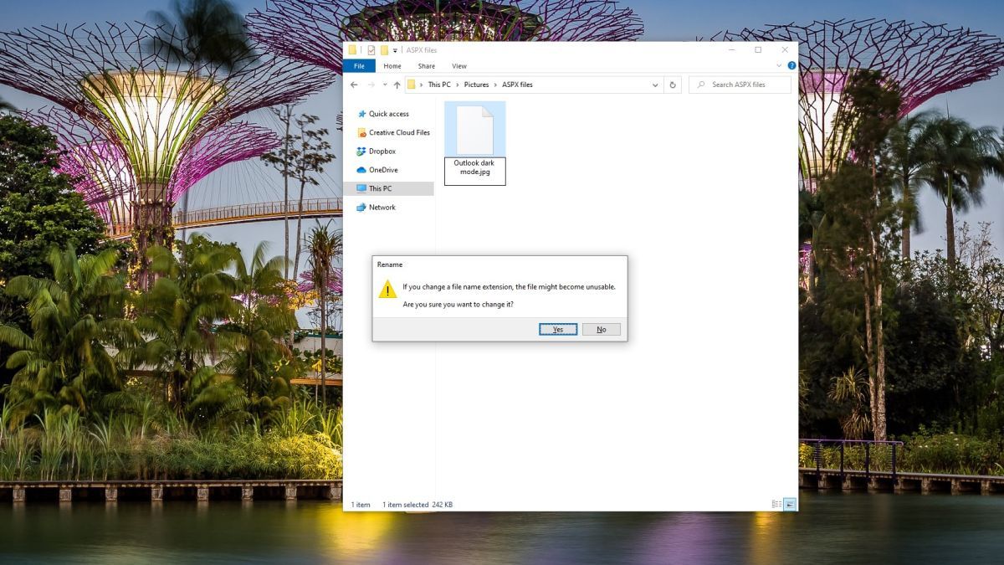The height and width of the screenshot is (565, 1004).
Task: Cancel the rename by clicking No
Action: (601, 329)
